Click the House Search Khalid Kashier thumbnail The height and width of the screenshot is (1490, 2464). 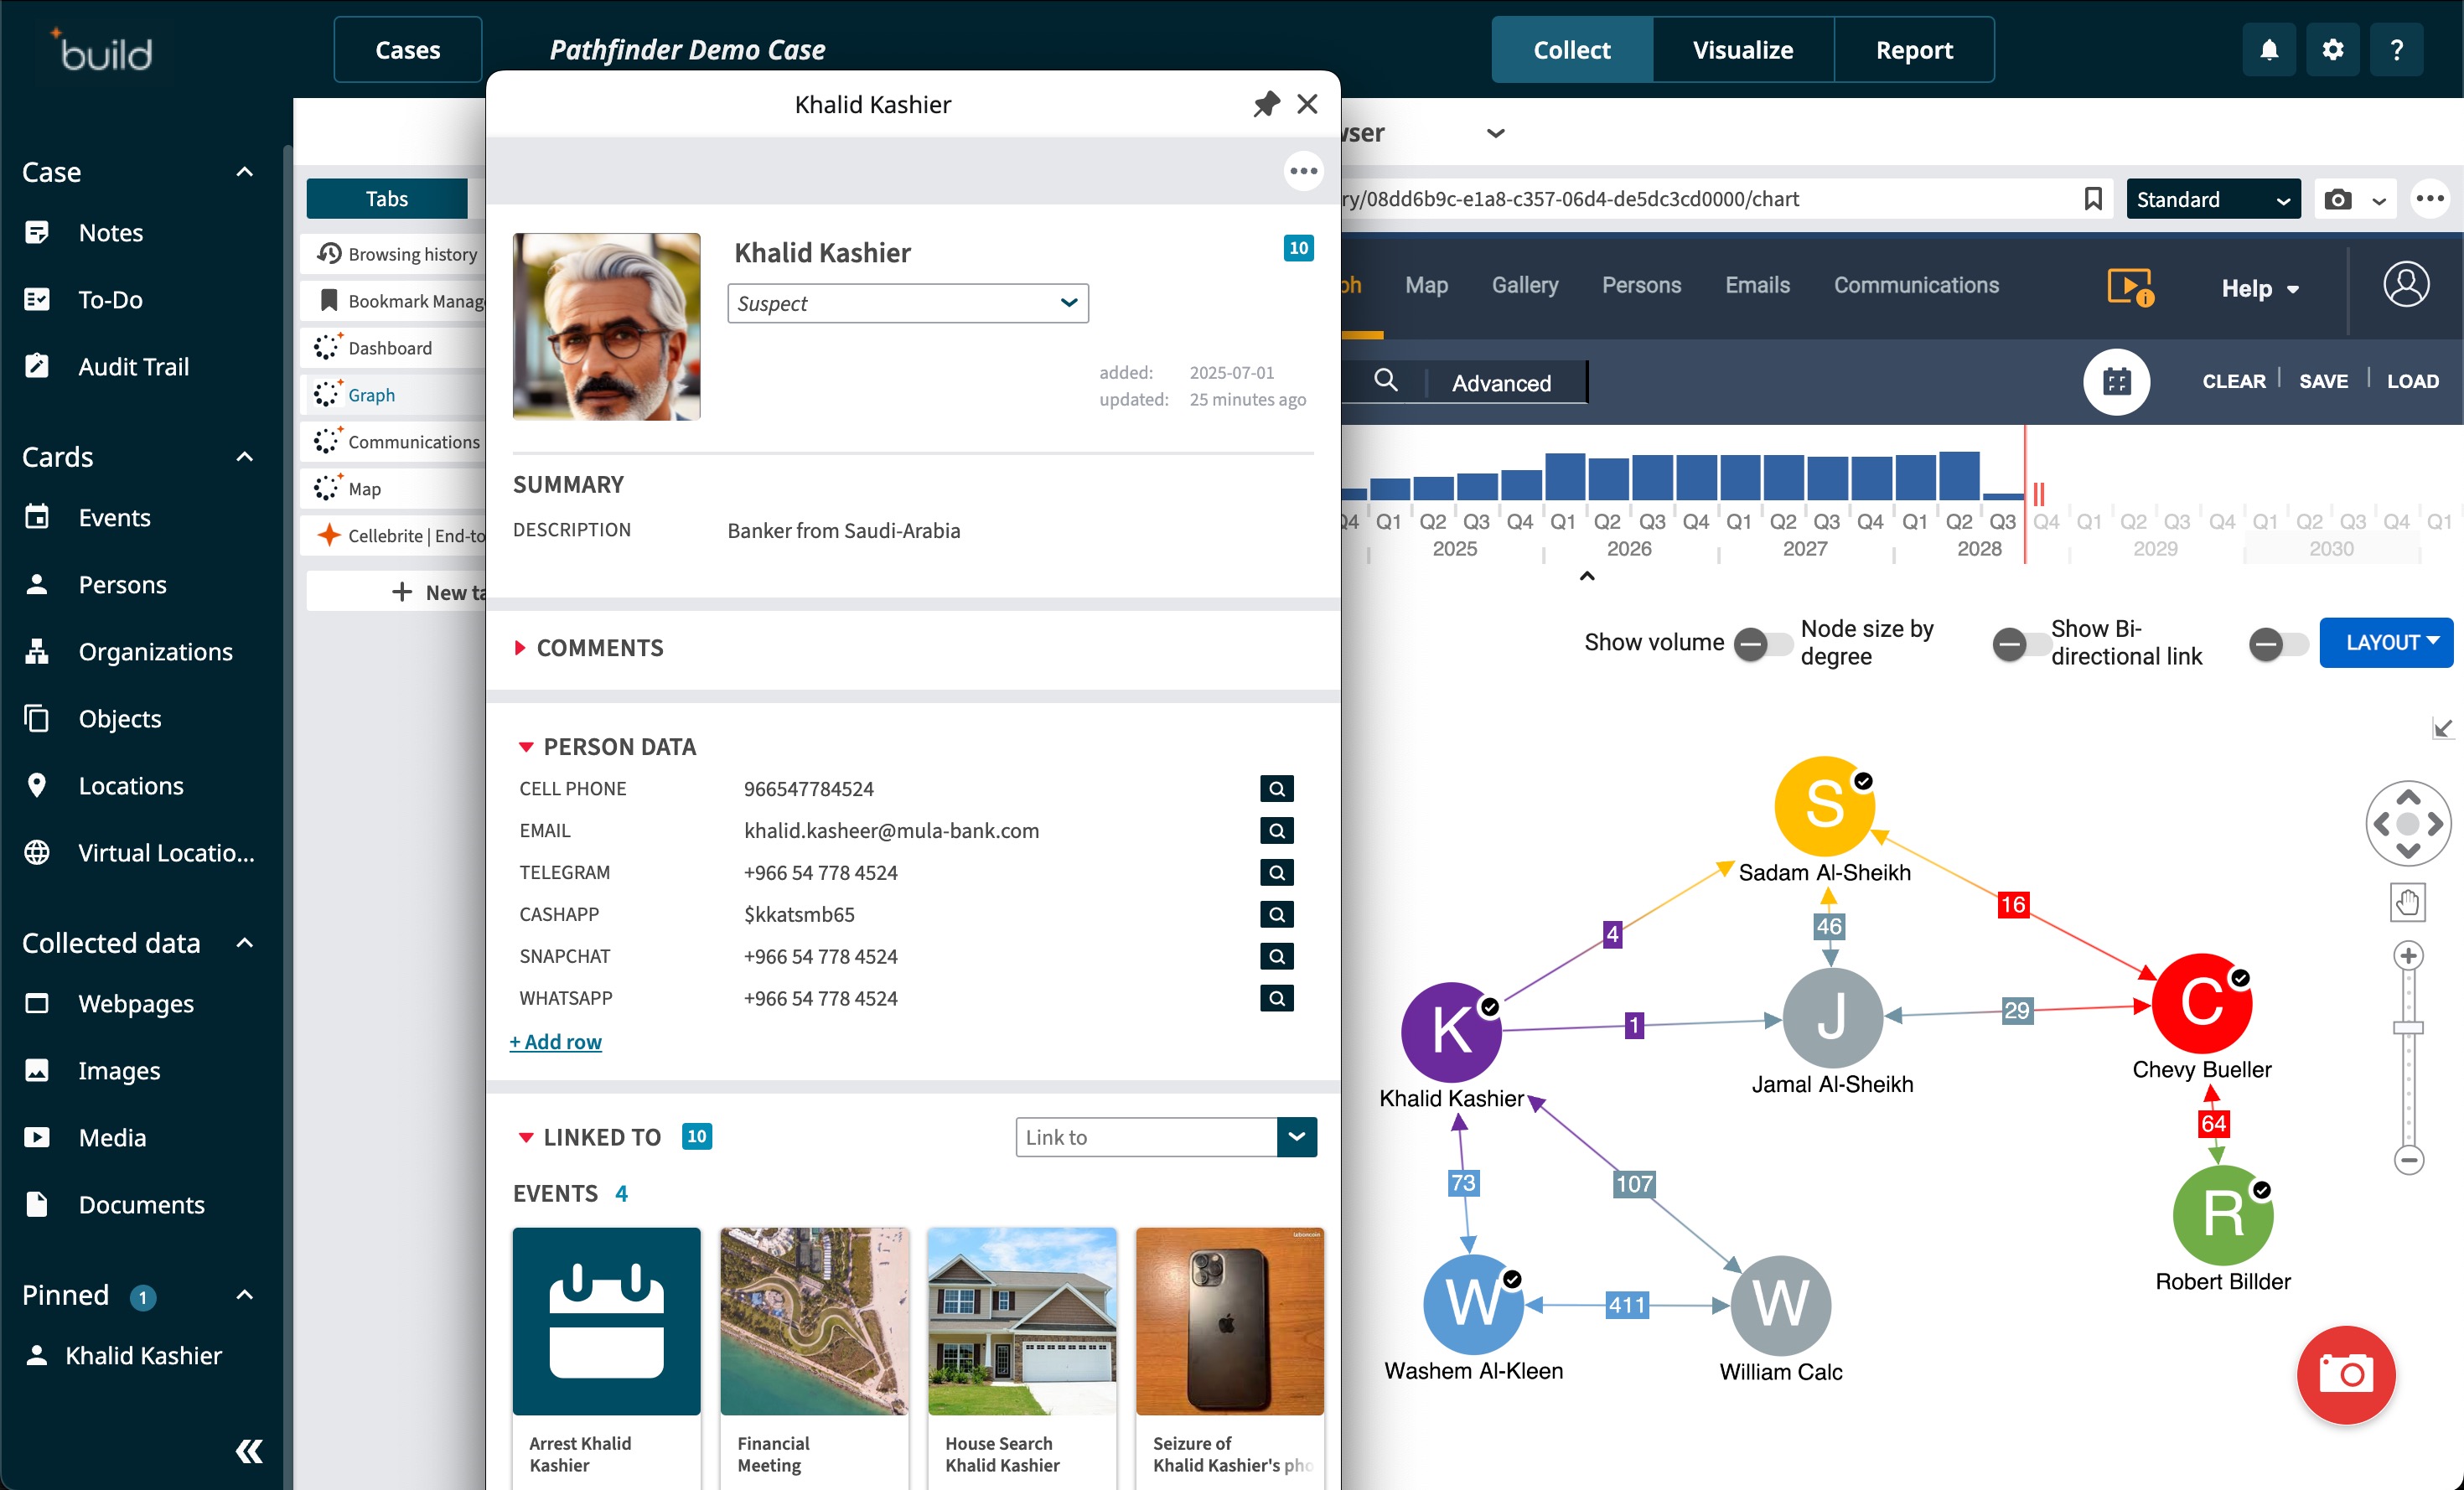click(x=1021, y=1321)
